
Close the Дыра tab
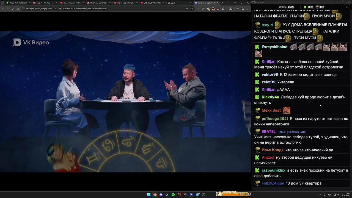point(191,3)
